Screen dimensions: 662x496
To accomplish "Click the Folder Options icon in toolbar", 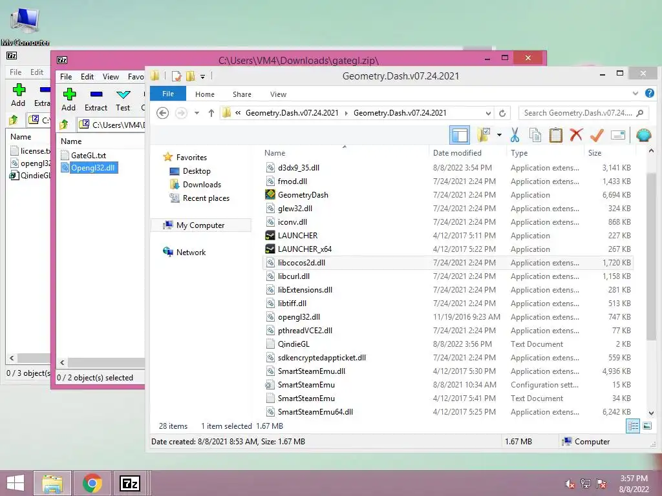I will tap(484, 135).
